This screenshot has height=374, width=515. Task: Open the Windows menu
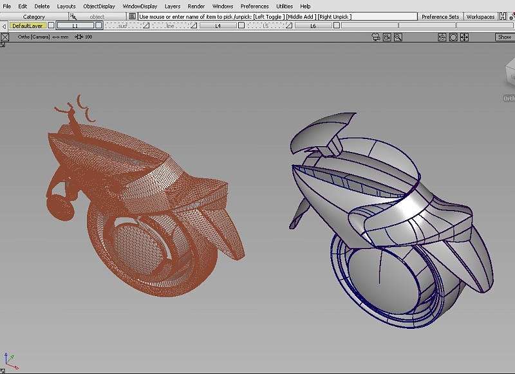pos(223,6)
